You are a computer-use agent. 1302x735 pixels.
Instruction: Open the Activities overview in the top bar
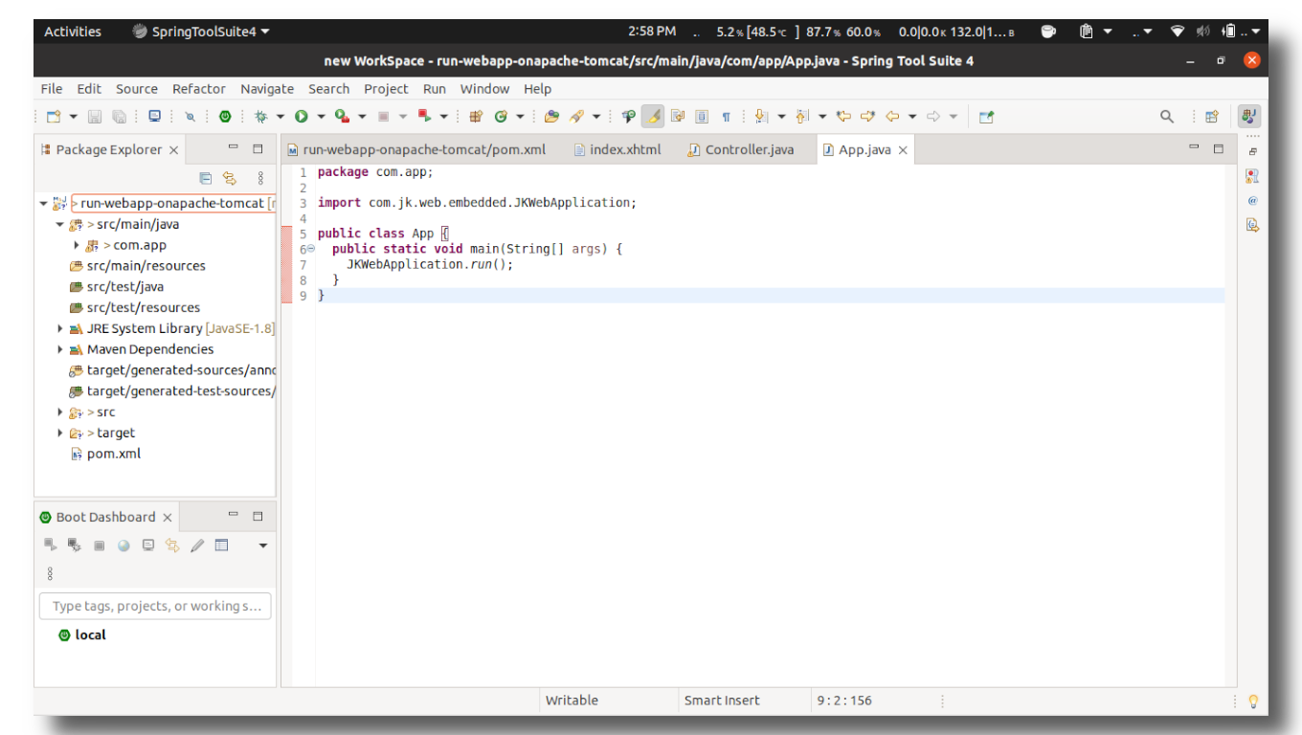tap(73, 32)
